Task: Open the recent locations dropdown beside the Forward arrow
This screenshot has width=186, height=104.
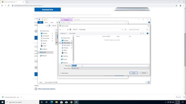Action: pos(66,29)
